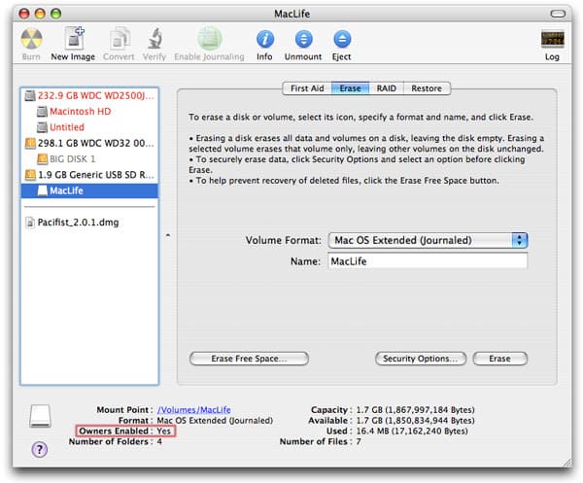Click Erase Free Space button
The image size is (583, 483).
click(x=249, y=359)
